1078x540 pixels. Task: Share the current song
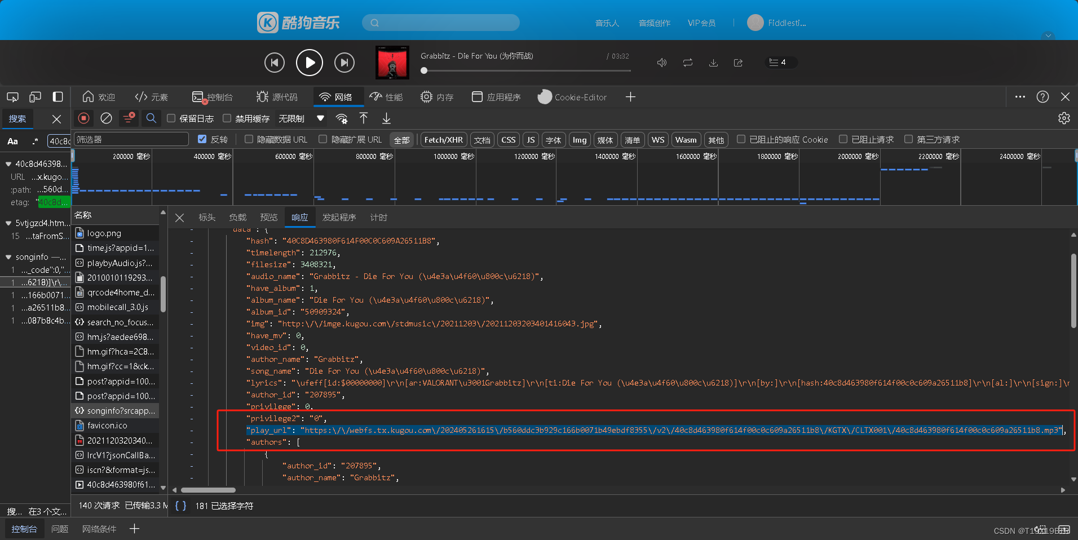pos(738,63)
